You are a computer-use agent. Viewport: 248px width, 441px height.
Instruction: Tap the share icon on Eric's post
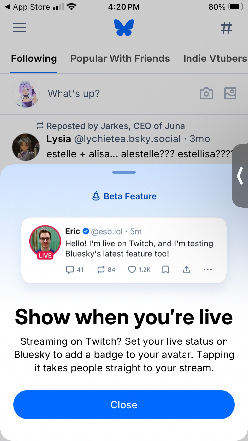(x=187, y=270)
